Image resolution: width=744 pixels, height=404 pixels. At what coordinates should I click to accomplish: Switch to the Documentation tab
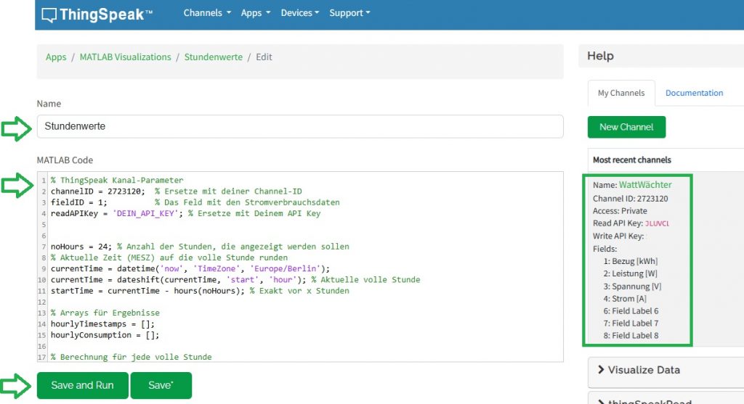(x=694, y=93)
